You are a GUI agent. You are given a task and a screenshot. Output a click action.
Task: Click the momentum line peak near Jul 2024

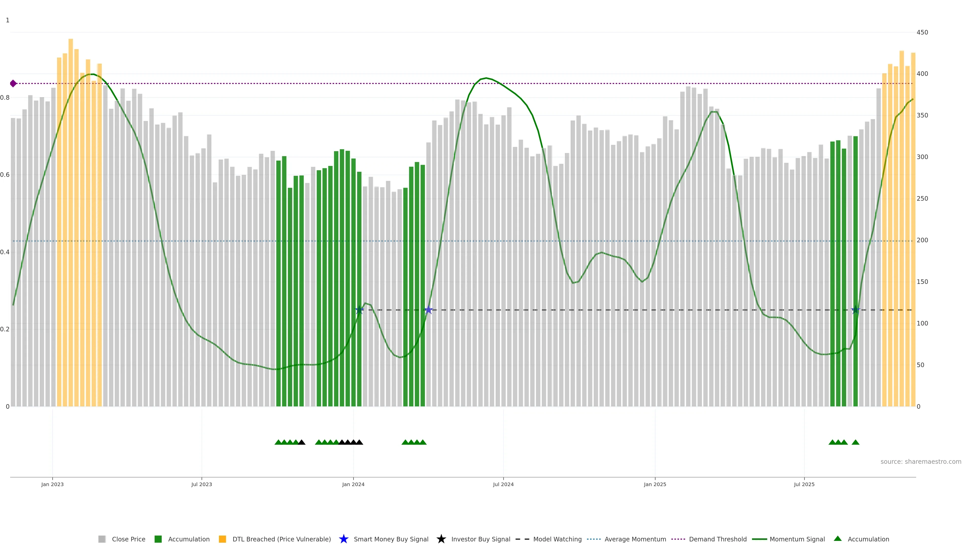point(486,78)
